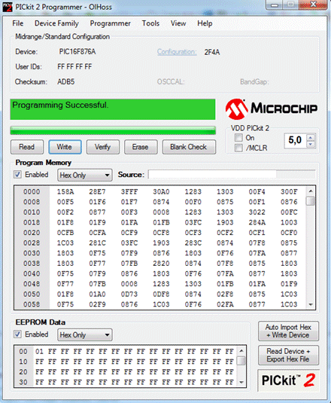Click the PICkit 2 logo at bottom right

tap(288, 380)
